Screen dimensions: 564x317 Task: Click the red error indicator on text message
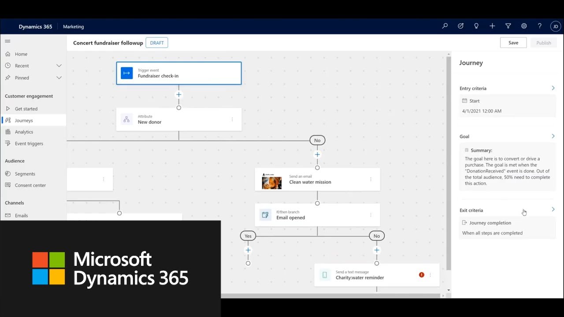[421, 275]
